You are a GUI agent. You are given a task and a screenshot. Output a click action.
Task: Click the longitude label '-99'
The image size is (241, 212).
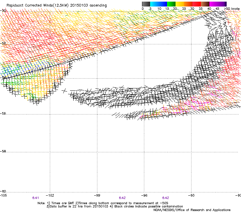97,195
